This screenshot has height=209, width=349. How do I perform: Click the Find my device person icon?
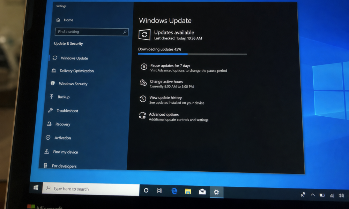click(x=46, y=151)
